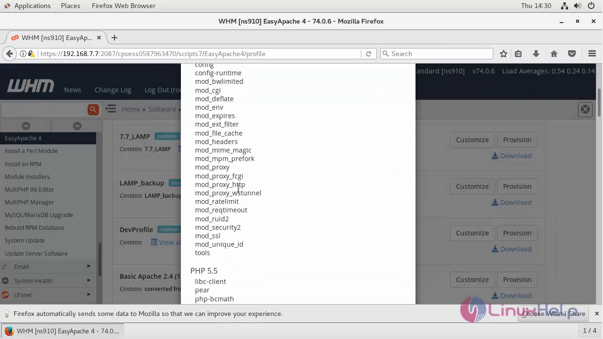Open Module Installers sidebar item
The width and height of the screenshot is (603, 339).
click(x=27, y=177)
